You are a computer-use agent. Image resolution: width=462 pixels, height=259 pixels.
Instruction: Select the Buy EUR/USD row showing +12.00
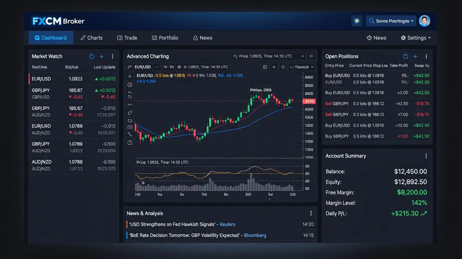[377, 125]
